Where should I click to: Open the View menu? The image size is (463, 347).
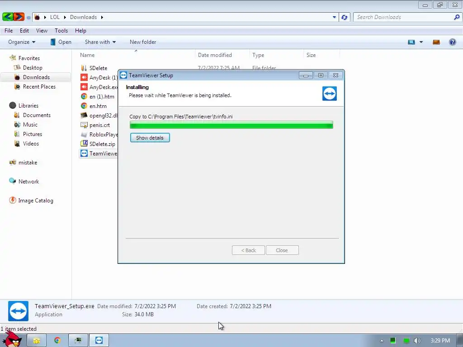tap(42, 30)
